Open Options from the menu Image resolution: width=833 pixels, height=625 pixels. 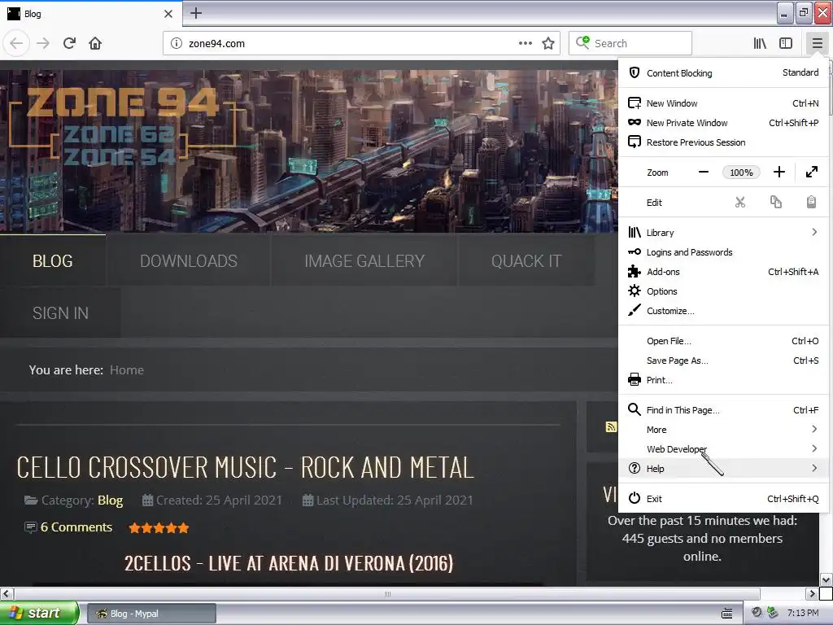pyautogui.click(x=723, y=291)
